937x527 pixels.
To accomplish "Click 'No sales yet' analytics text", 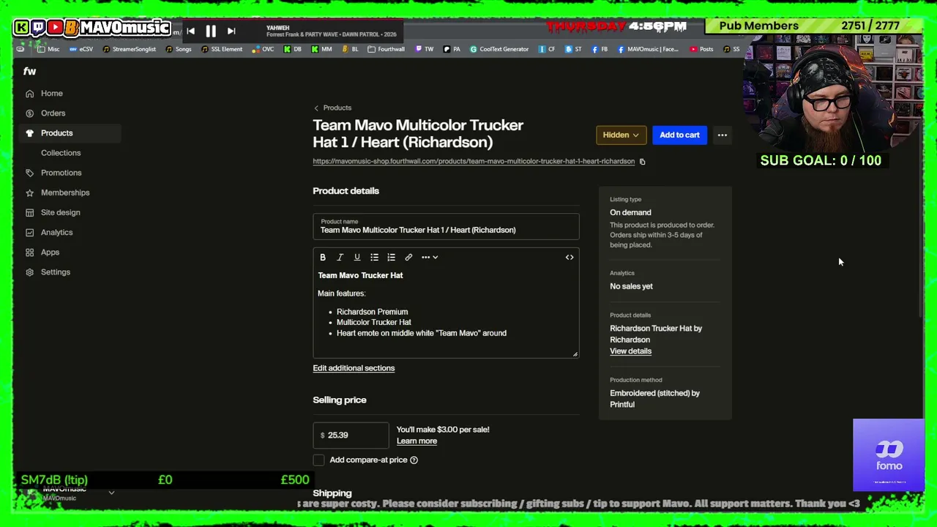I will pos(631,286).
